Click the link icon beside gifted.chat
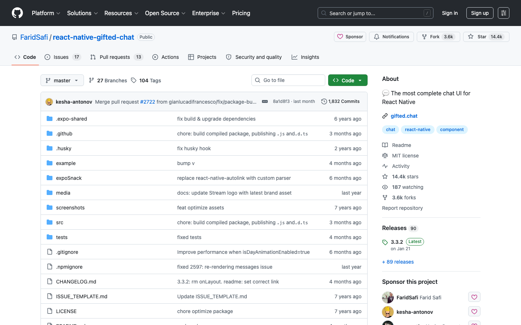Screen dimensions: 521x325 click(385, 116)
